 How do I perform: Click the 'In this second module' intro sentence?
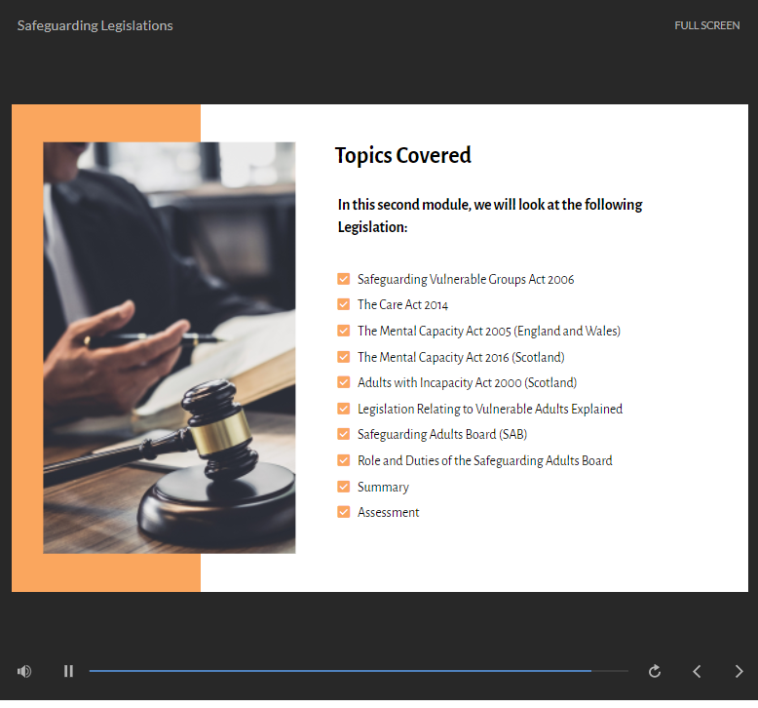click(490, 216)
